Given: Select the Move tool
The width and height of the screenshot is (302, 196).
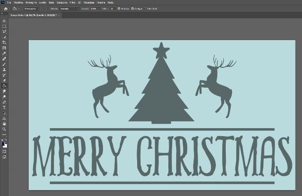Looking at the screenshot, I should click(4, 21).
